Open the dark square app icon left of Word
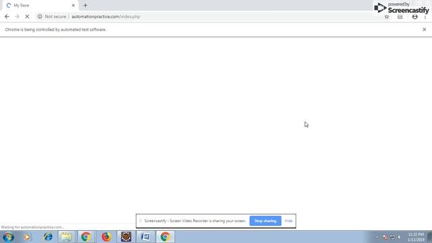Image resolution: width=432 pixels, height=243 pixels. pyautogui.click(x=126, y=237)
